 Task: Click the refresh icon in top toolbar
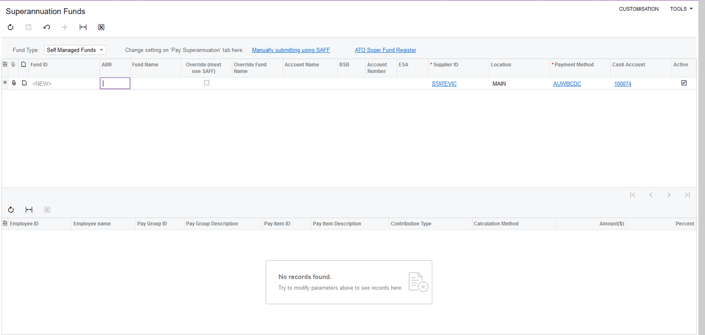(10, 27)
